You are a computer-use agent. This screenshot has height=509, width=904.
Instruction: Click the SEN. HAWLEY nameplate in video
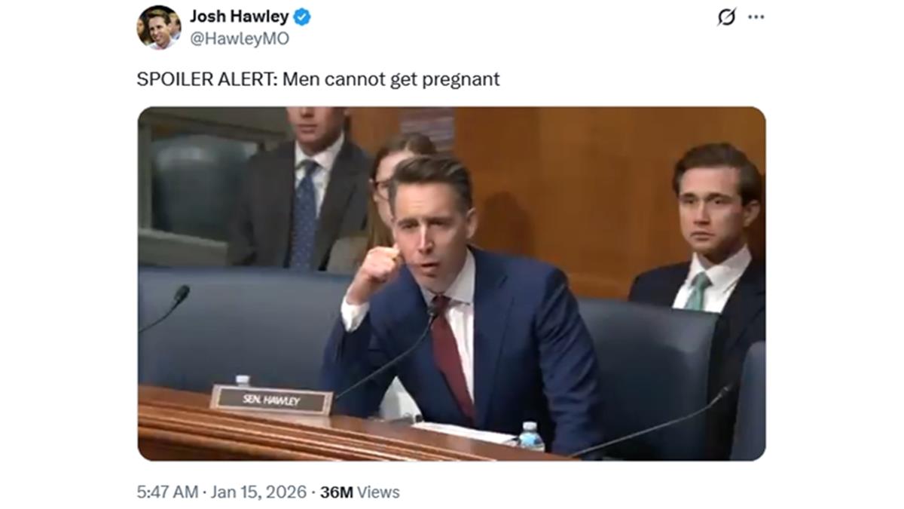[271, 400]
